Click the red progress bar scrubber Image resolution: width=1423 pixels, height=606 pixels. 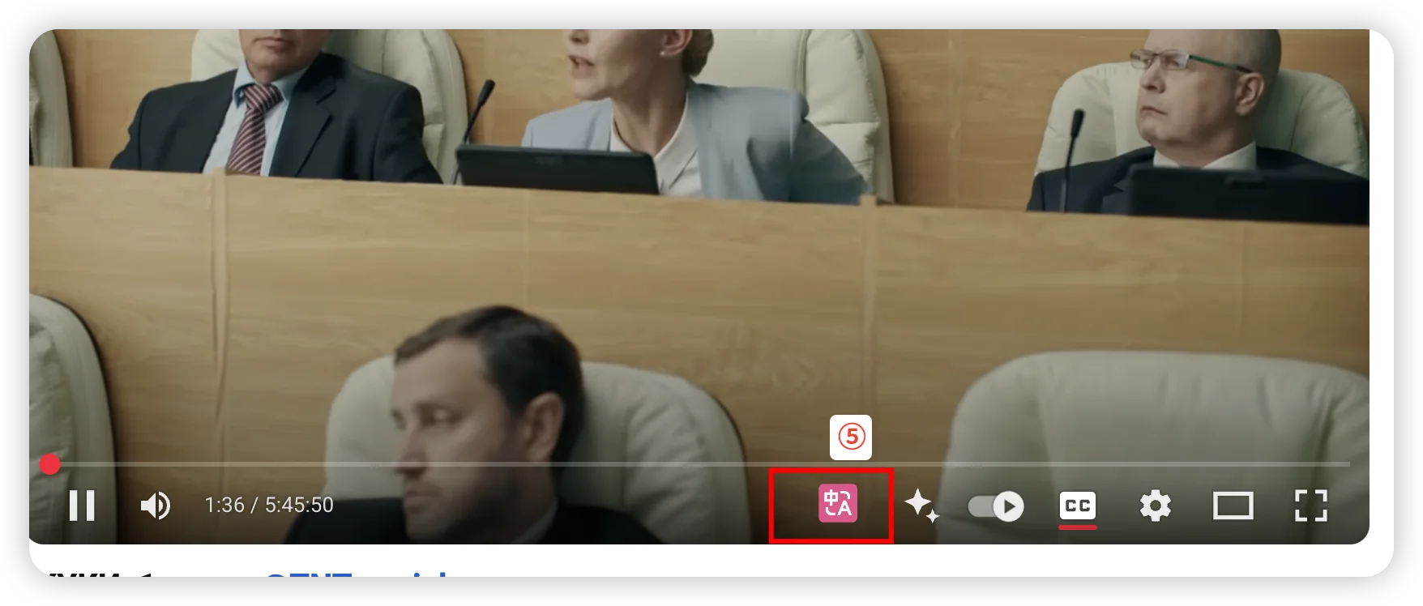49,464
